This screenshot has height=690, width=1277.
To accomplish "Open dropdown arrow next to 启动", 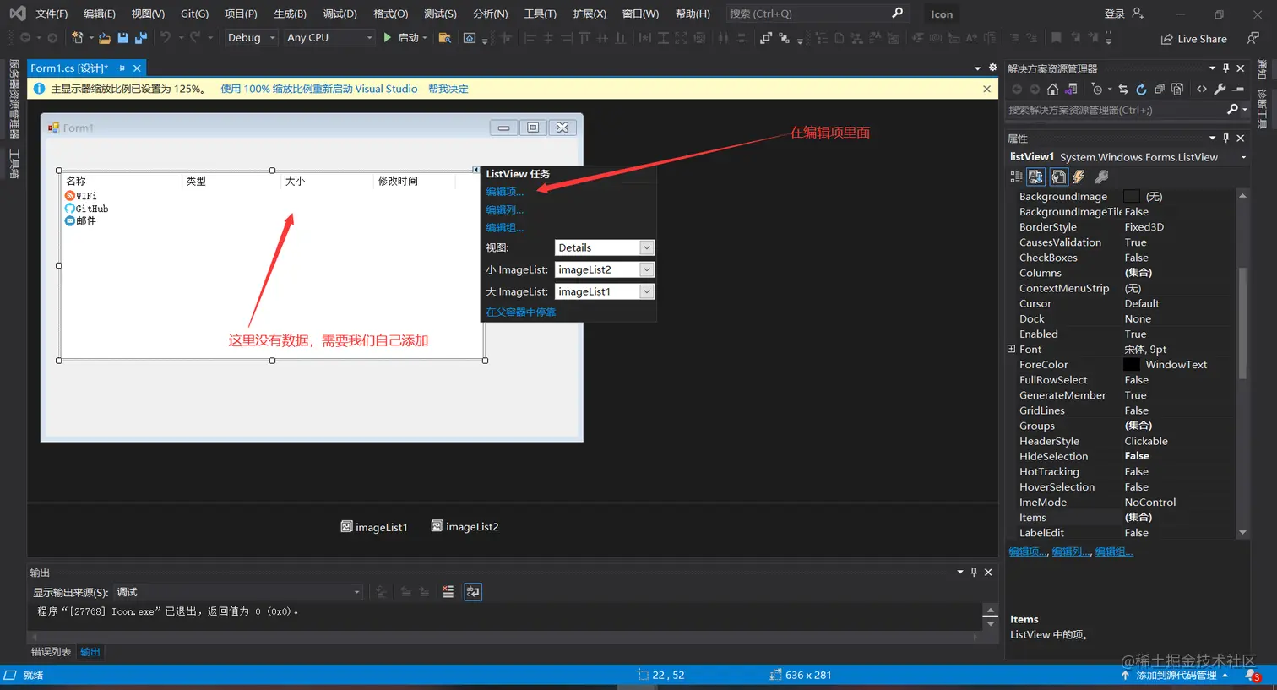I will tap(425, 38).
